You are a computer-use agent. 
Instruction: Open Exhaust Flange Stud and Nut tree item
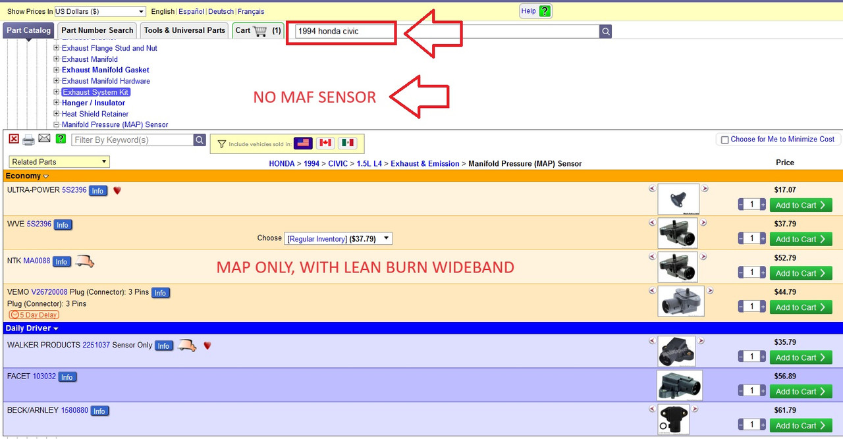pyautogui.click(x=109, y=48)
